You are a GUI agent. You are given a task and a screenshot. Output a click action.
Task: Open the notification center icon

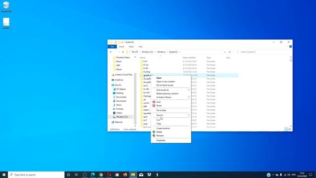click(311, 175)
